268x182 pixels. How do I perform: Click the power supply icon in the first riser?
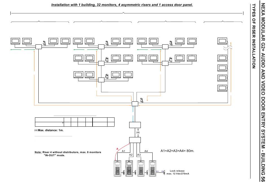coord(44,43)
